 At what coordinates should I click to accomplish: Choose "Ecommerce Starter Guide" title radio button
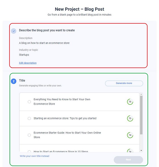(29, 135)
